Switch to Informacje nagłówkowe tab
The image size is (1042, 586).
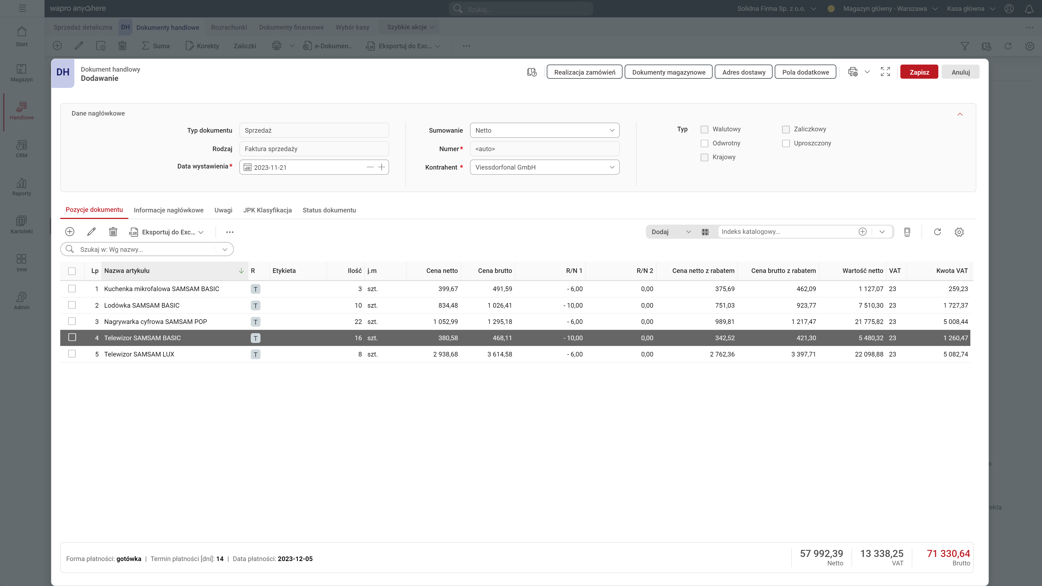point(168,210)
